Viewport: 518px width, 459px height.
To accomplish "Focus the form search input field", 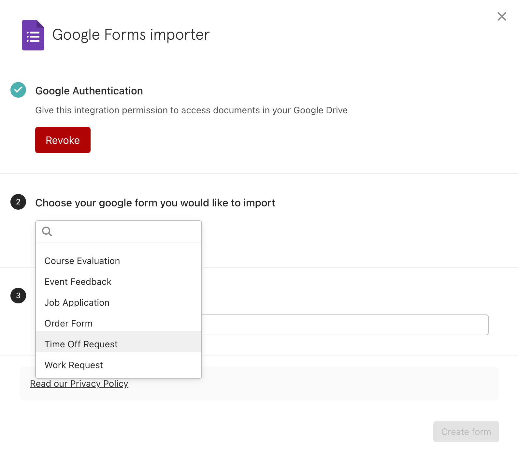I will tap(119, 231).
